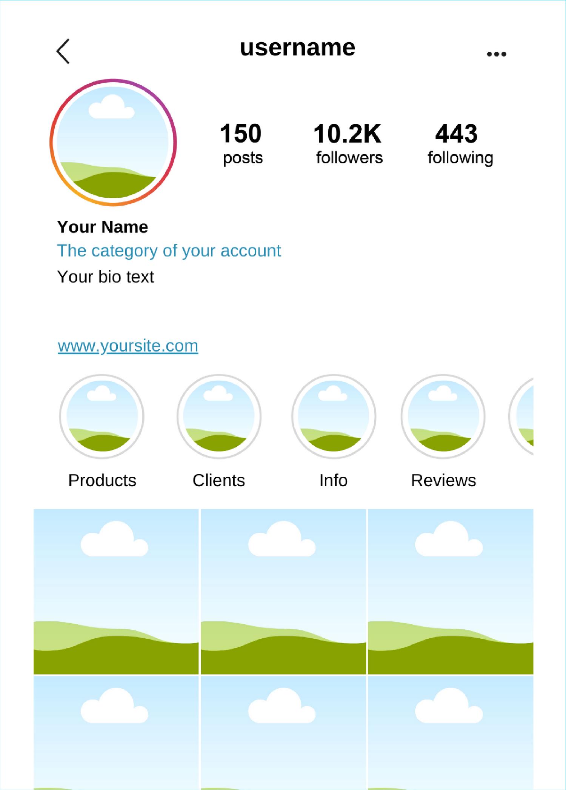The width and height of the screenshot is (566, 790).
Task: Open the 10.2K followers list
Action: tap(349, 143)
